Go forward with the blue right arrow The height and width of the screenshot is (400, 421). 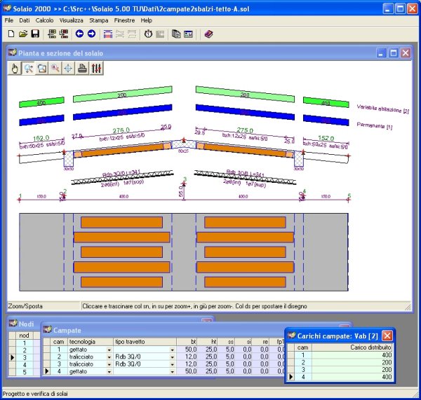coord(91,34)
